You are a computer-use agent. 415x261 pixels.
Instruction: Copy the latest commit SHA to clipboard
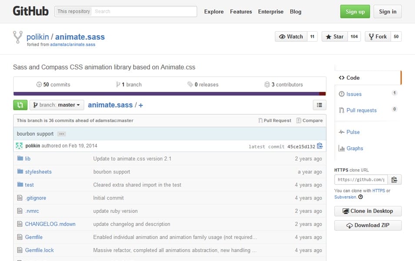[x=320, y=146]
